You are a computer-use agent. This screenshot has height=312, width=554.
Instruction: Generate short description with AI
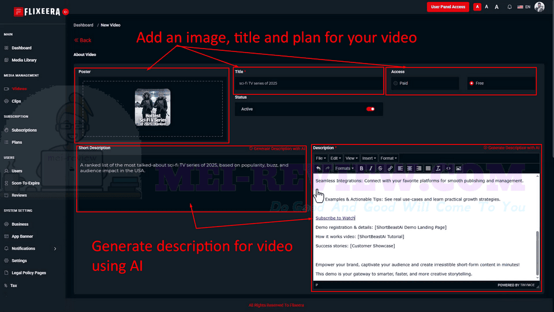277,148
